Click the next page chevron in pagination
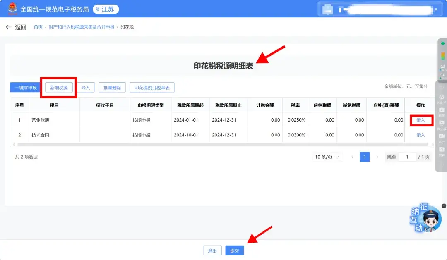 point(378,157)
